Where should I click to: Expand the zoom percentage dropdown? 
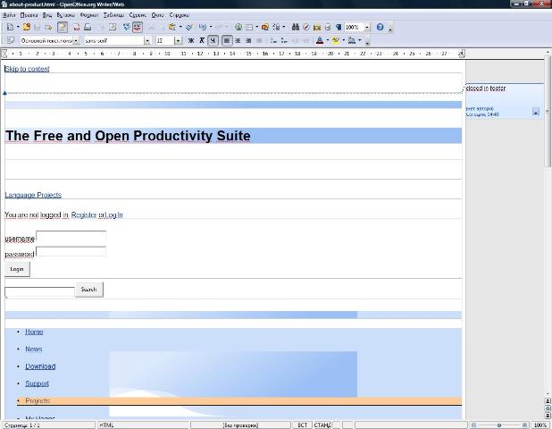click(x=366, y=27)
